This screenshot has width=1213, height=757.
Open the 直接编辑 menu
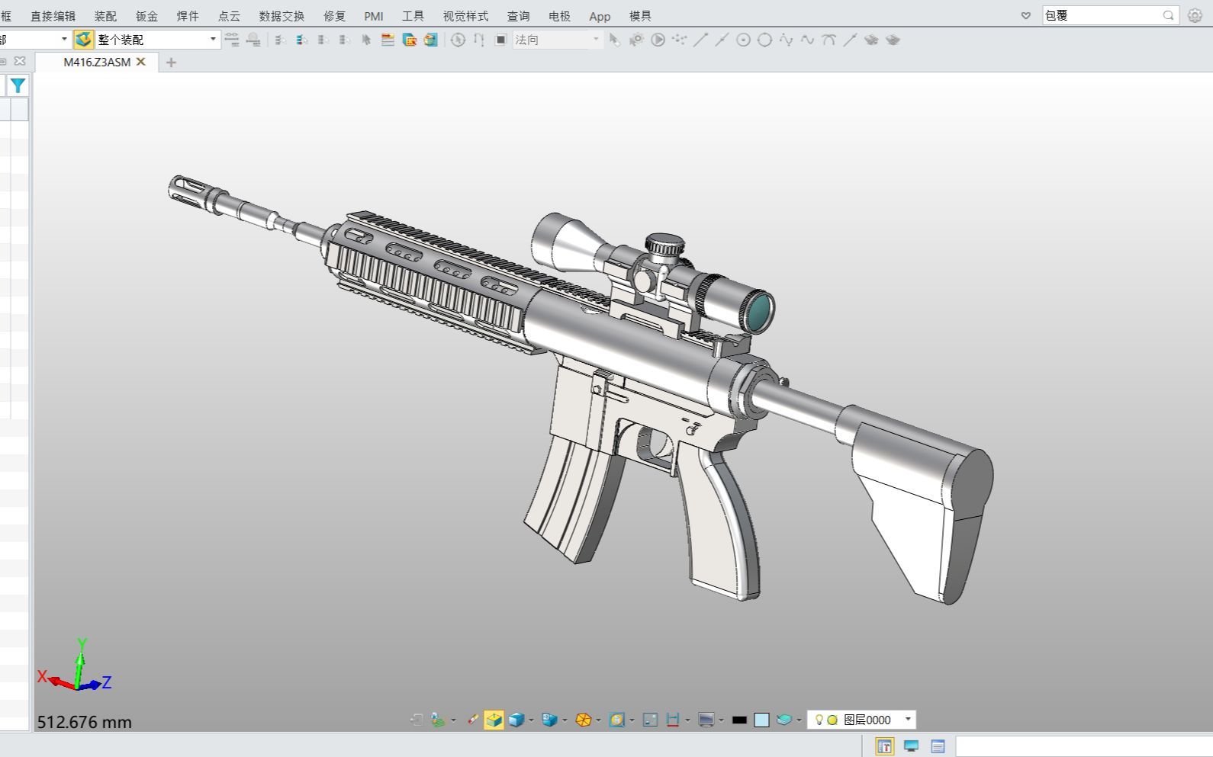click(x=53, y=16)
